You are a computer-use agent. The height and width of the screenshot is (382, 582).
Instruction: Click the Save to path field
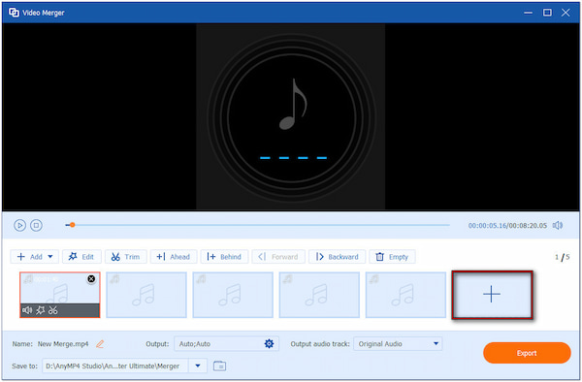115,366
